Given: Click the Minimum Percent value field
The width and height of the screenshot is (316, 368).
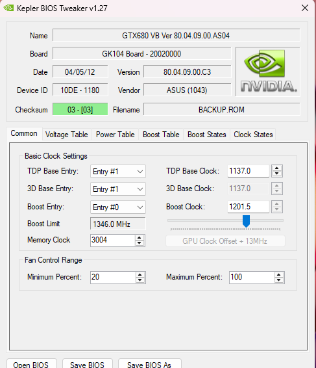Looking at the screenshot, I should coord(113,278).
